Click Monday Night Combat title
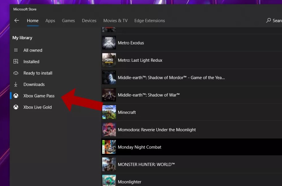Image resolution: width=282 pixels, height=186 pixels. click(x=139, y=147)
